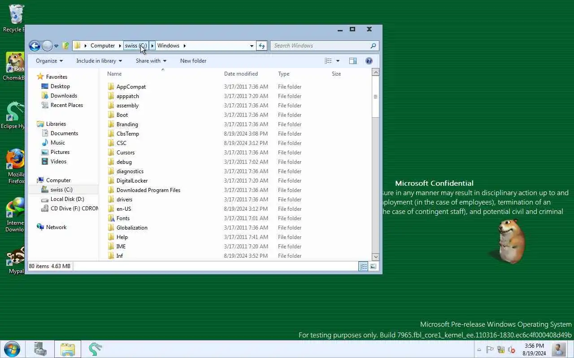Select Music library in navigation pane
Screen dimensions: 574x358
pos(58,143)
